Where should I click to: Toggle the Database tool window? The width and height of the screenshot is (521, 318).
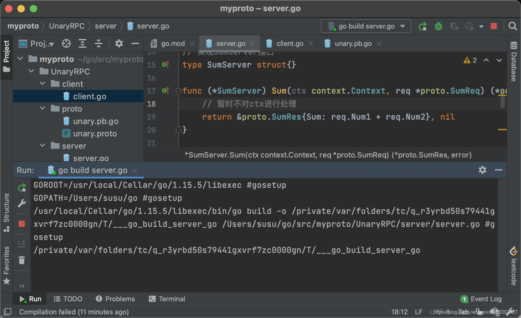click(x=514, y=61)
